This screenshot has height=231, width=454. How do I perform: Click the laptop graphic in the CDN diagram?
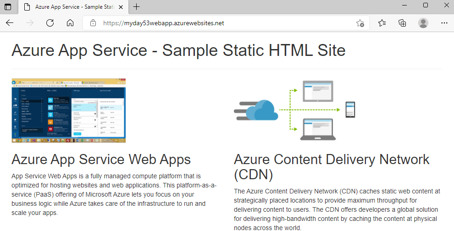click(x=320, y=129)
